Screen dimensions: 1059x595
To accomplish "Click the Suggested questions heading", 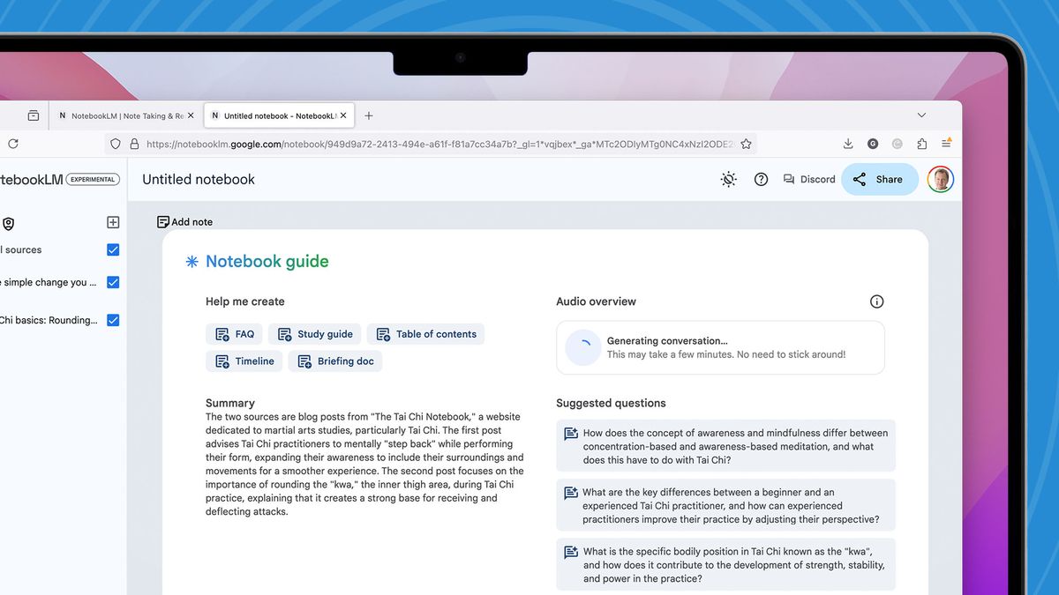I will point(611,403).
